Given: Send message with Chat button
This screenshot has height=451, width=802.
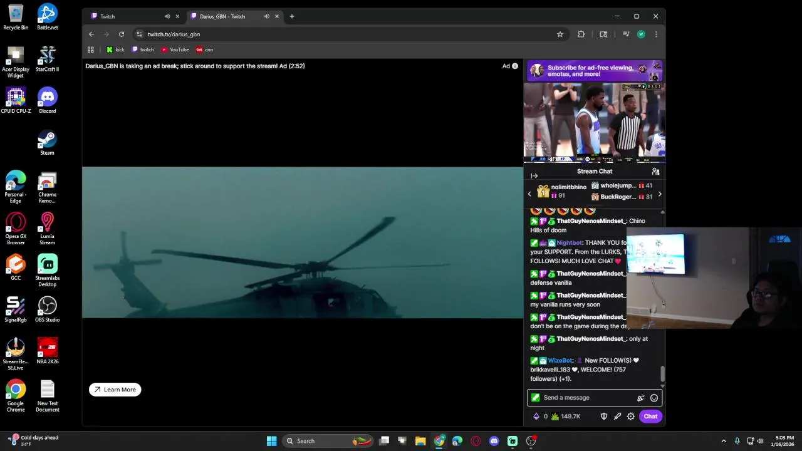Looking at the screenshot, I should click(650, 417).
